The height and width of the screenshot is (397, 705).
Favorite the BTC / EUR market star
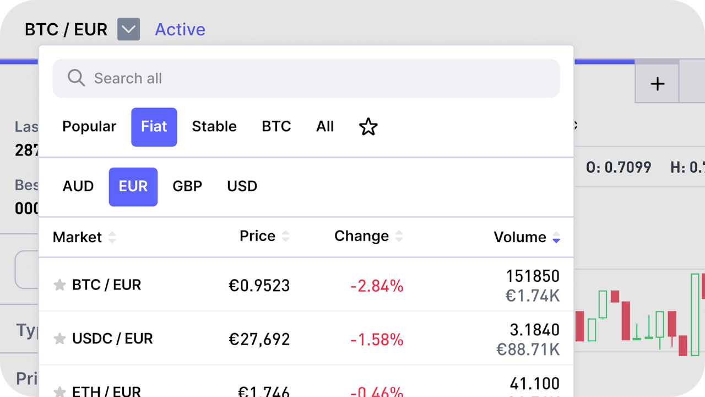59,285
